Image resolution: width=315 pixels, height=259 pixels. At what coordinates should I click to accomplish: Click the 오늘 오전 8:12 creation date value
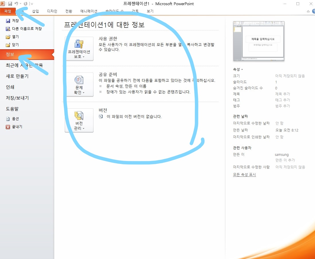tap(287, 130)
